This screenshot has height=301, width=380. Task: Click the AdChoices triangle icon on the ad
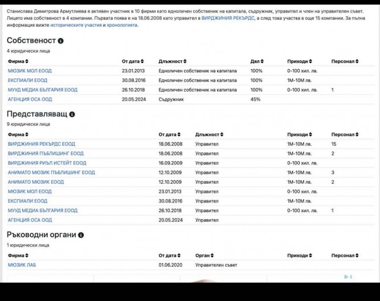pyautogui.click(x=345, y=277)
